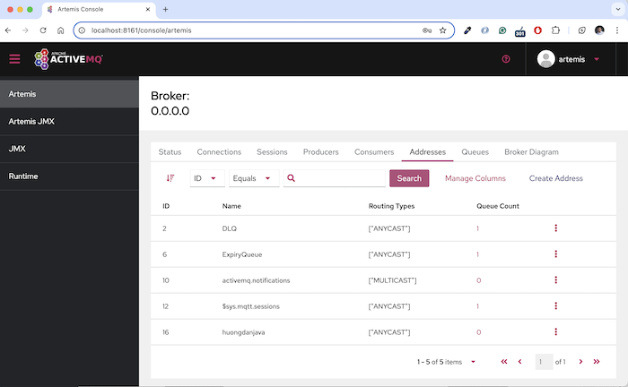Click the page number input field
This screenshot has width=628, height=387.
click(544, 361)
